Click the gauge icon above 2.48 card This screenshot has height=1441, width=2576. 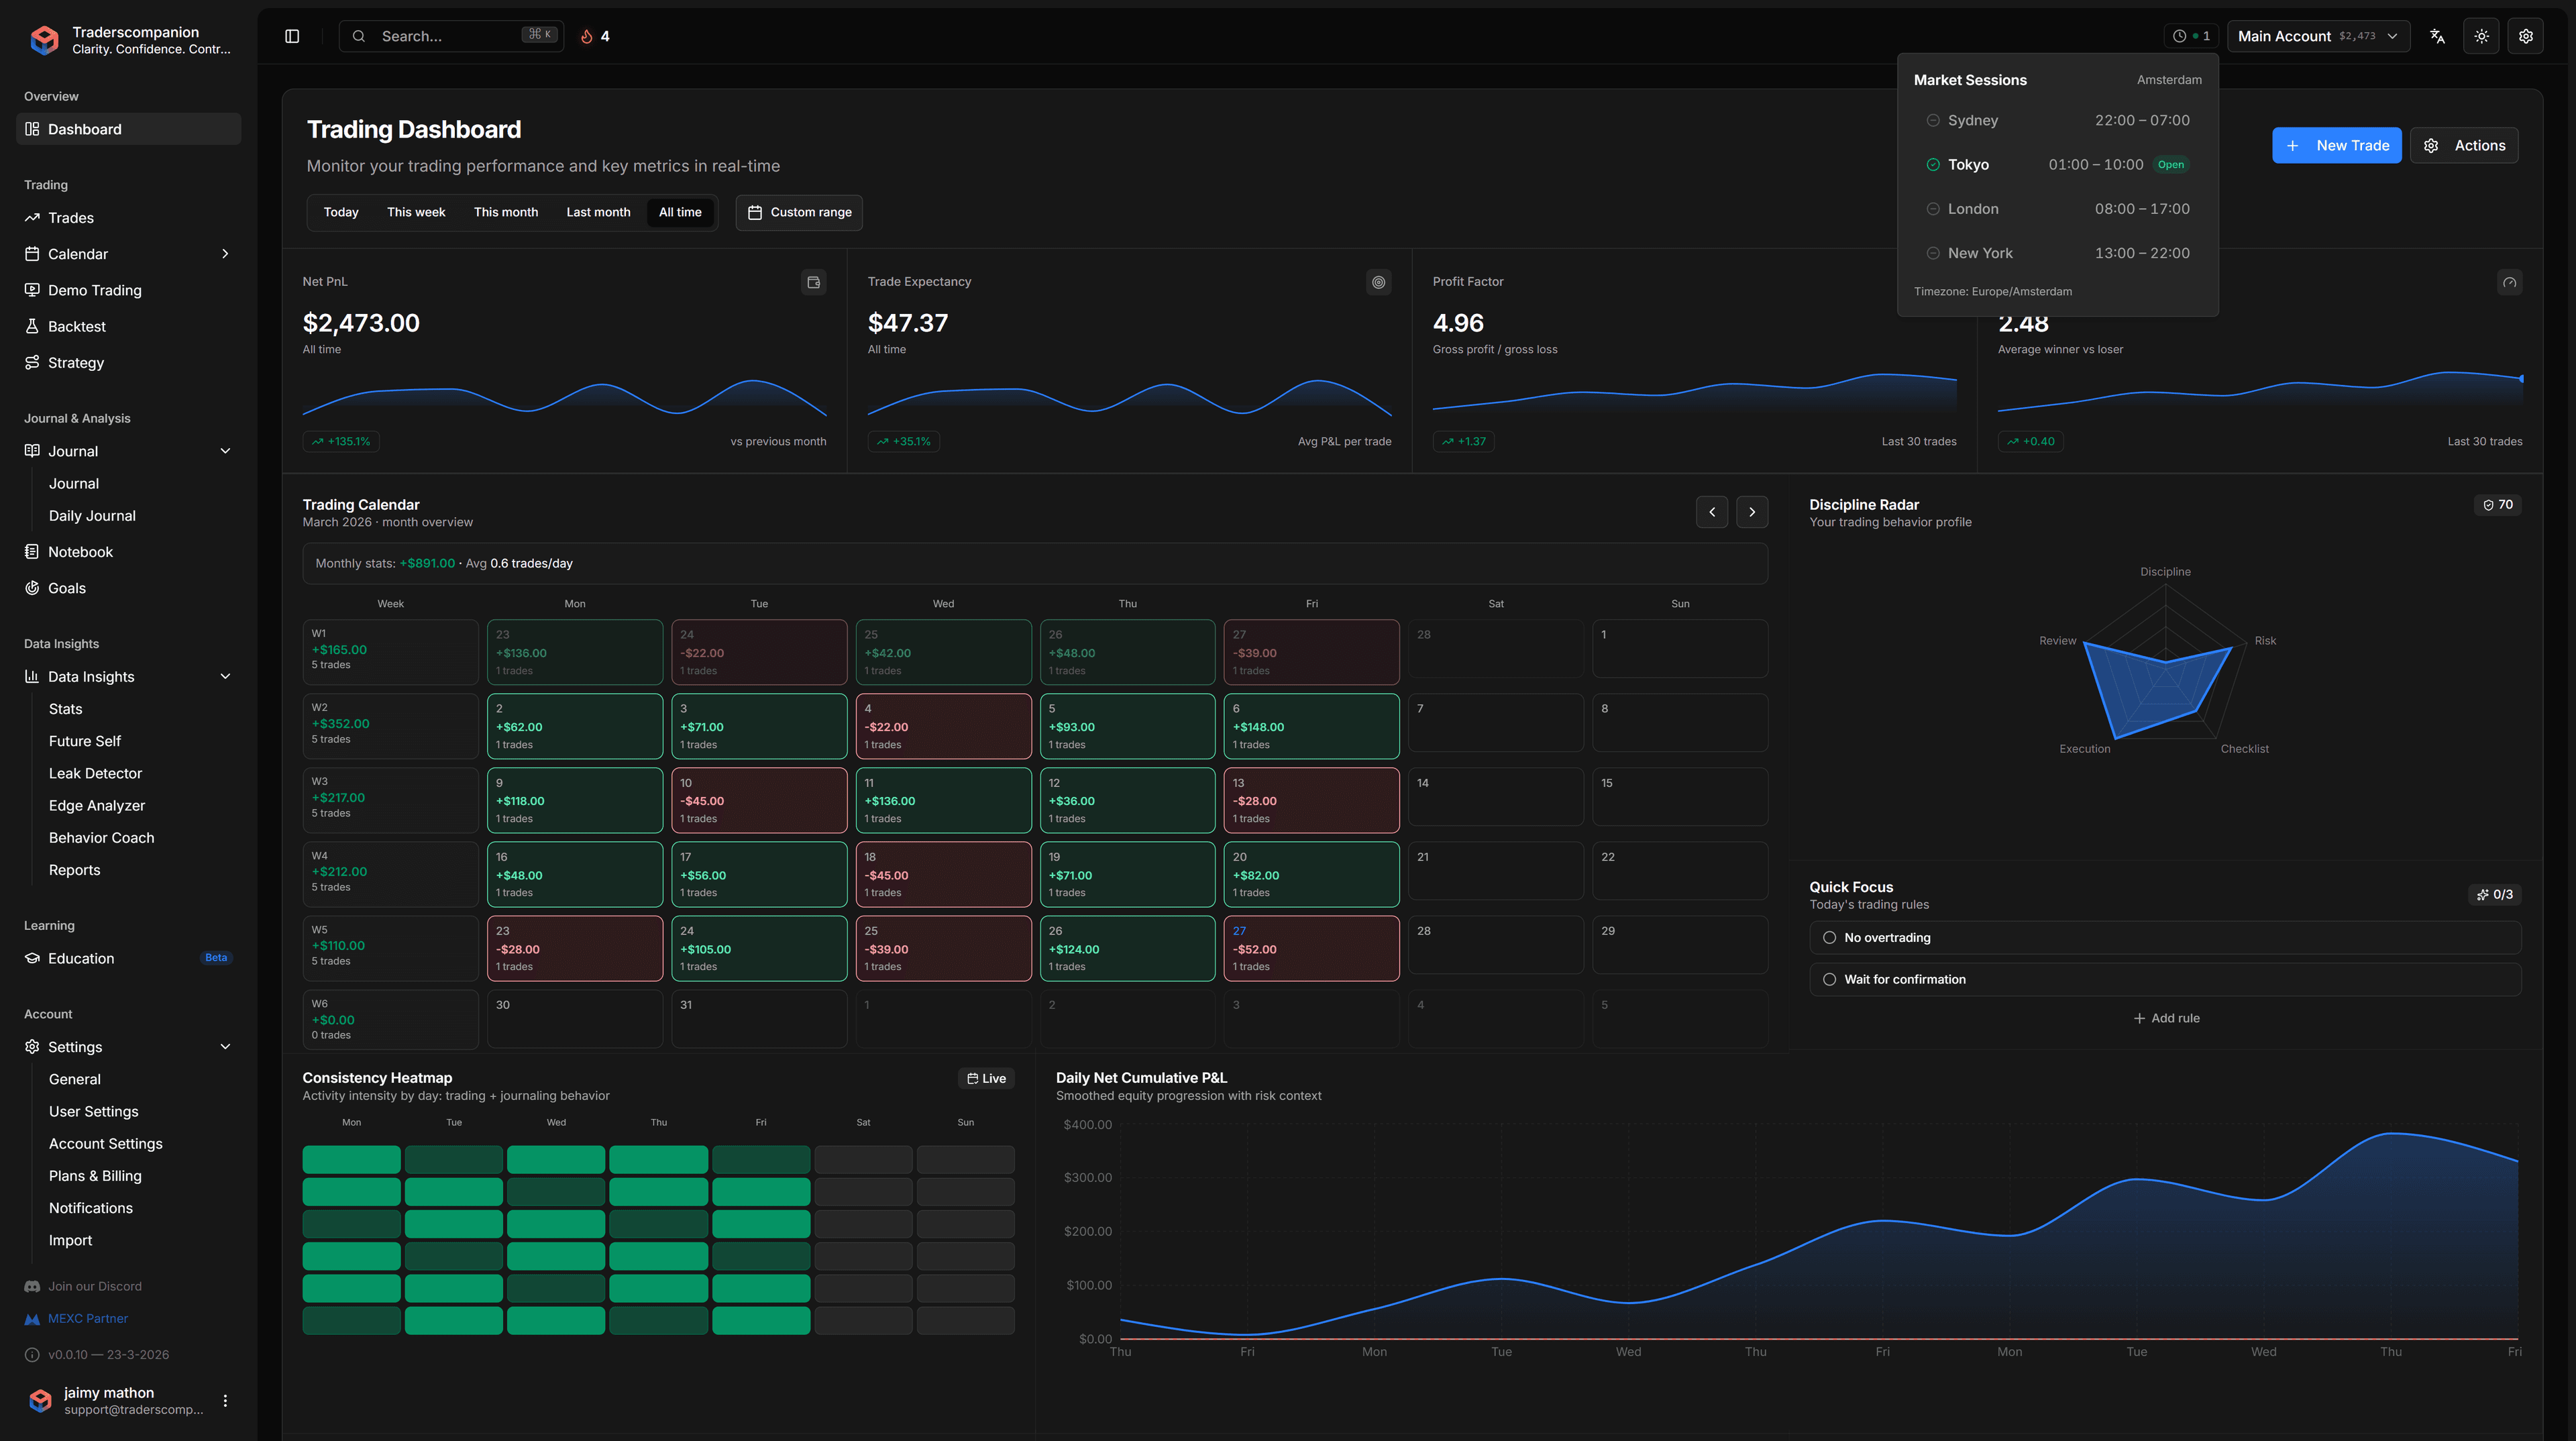coord(2509,282)
